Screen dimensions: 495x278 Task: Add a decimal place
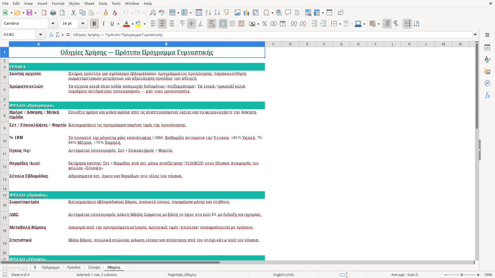pos(294,24)
